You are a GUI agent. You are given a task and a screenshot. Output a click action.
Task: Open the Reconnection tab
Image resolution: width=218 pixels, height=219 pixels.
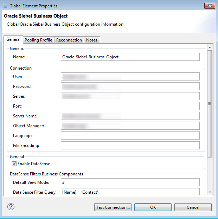pos(69,40)
